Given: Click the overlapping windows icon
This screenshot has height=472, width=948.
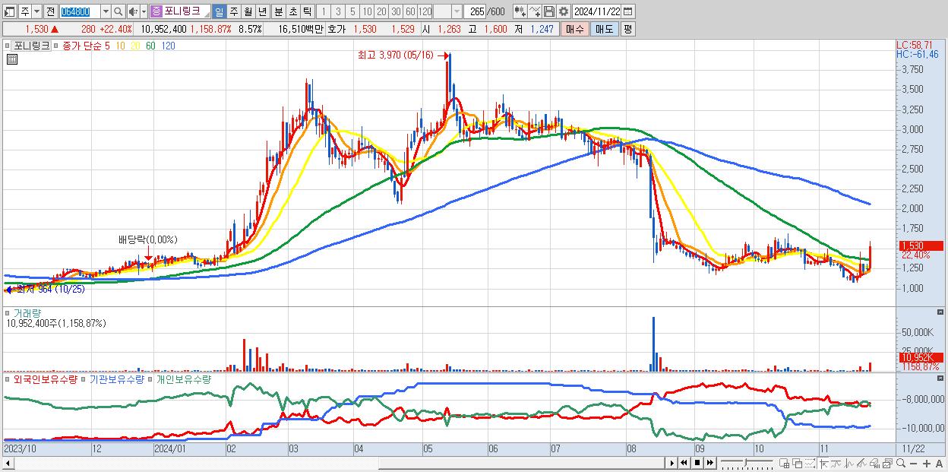Looking at the screenshot, I should pyautogui.click(x=797, y=464).
